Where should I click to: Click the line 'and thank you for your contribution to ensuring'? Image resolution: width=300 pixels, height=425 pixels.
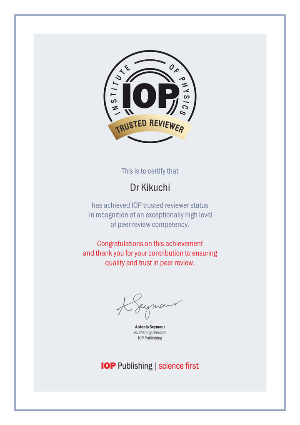tap(150, 253)
